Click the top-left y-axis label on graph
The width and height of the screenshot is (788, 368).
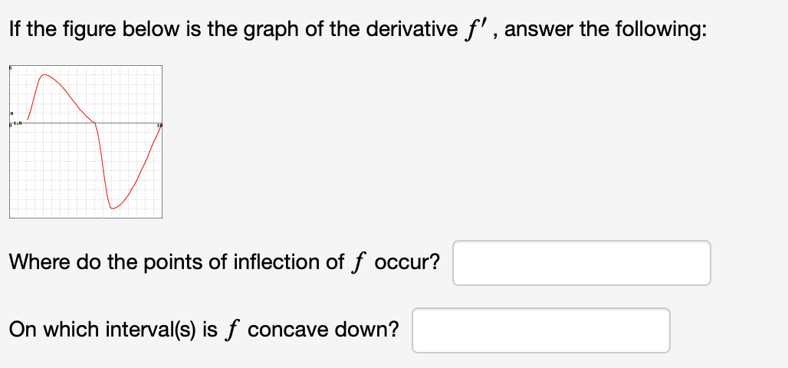(x=11, y=68)
